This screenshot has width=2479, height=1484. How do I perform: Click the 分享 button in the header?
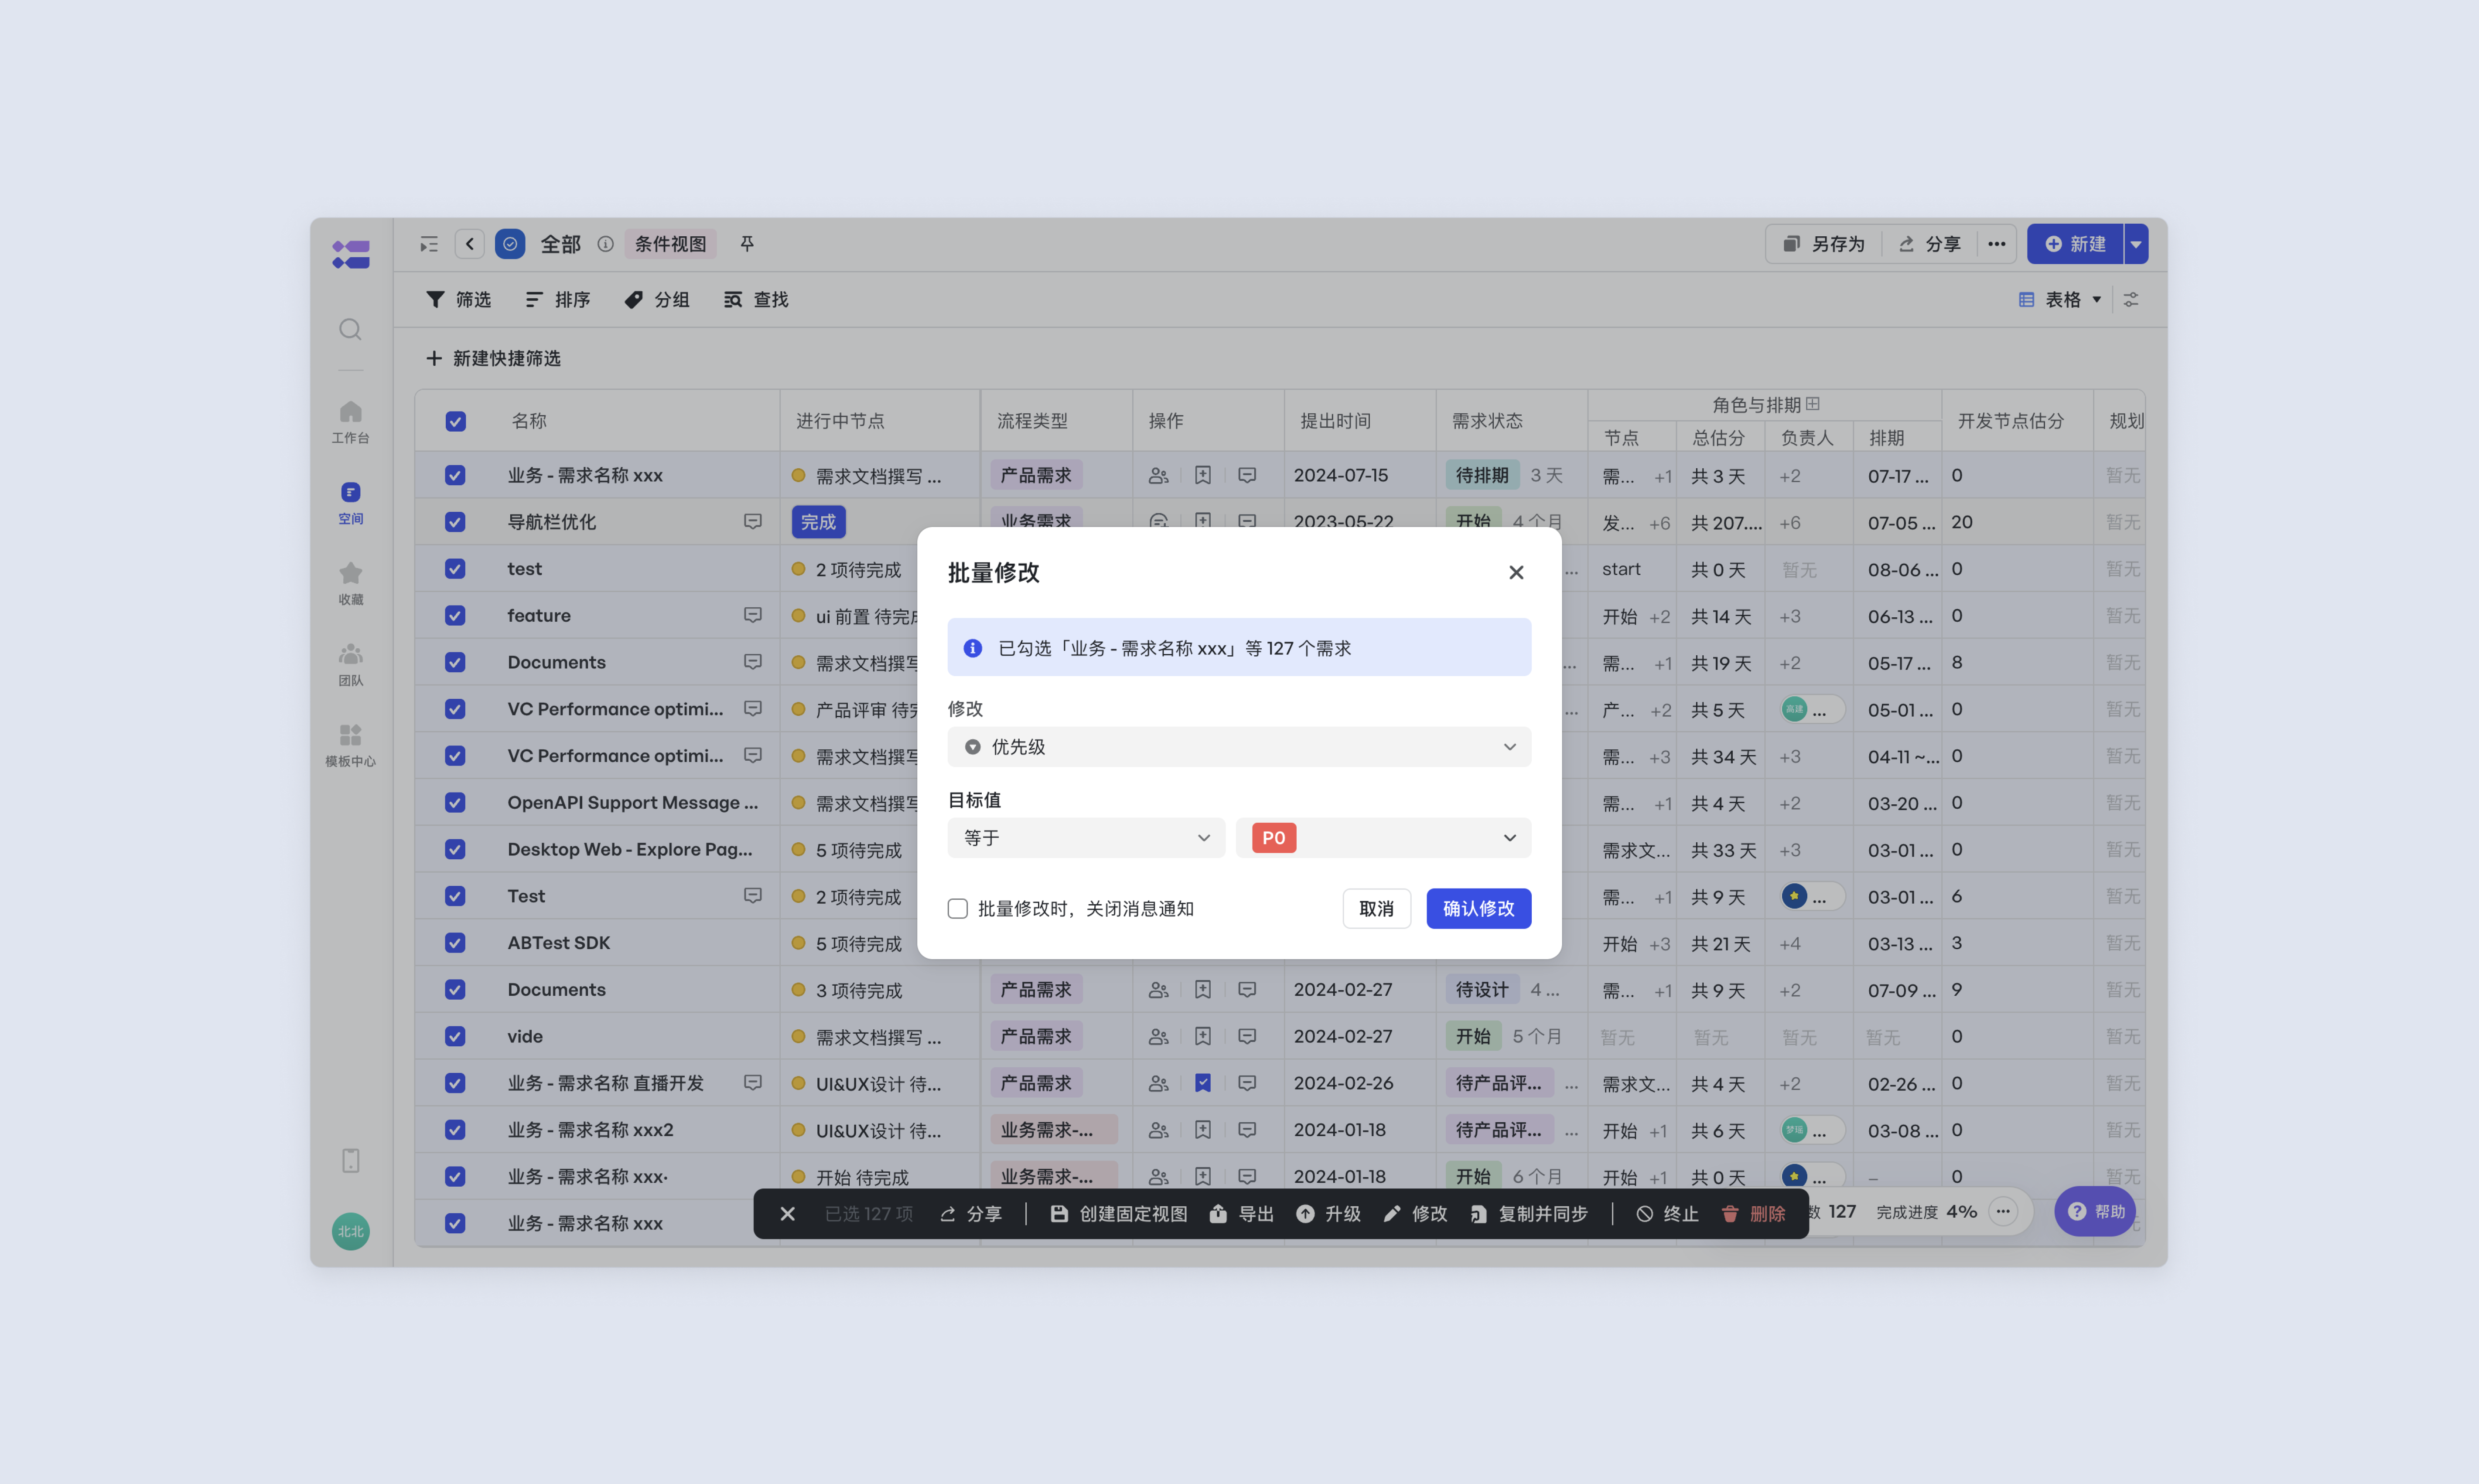click(x=1930, y=244)
